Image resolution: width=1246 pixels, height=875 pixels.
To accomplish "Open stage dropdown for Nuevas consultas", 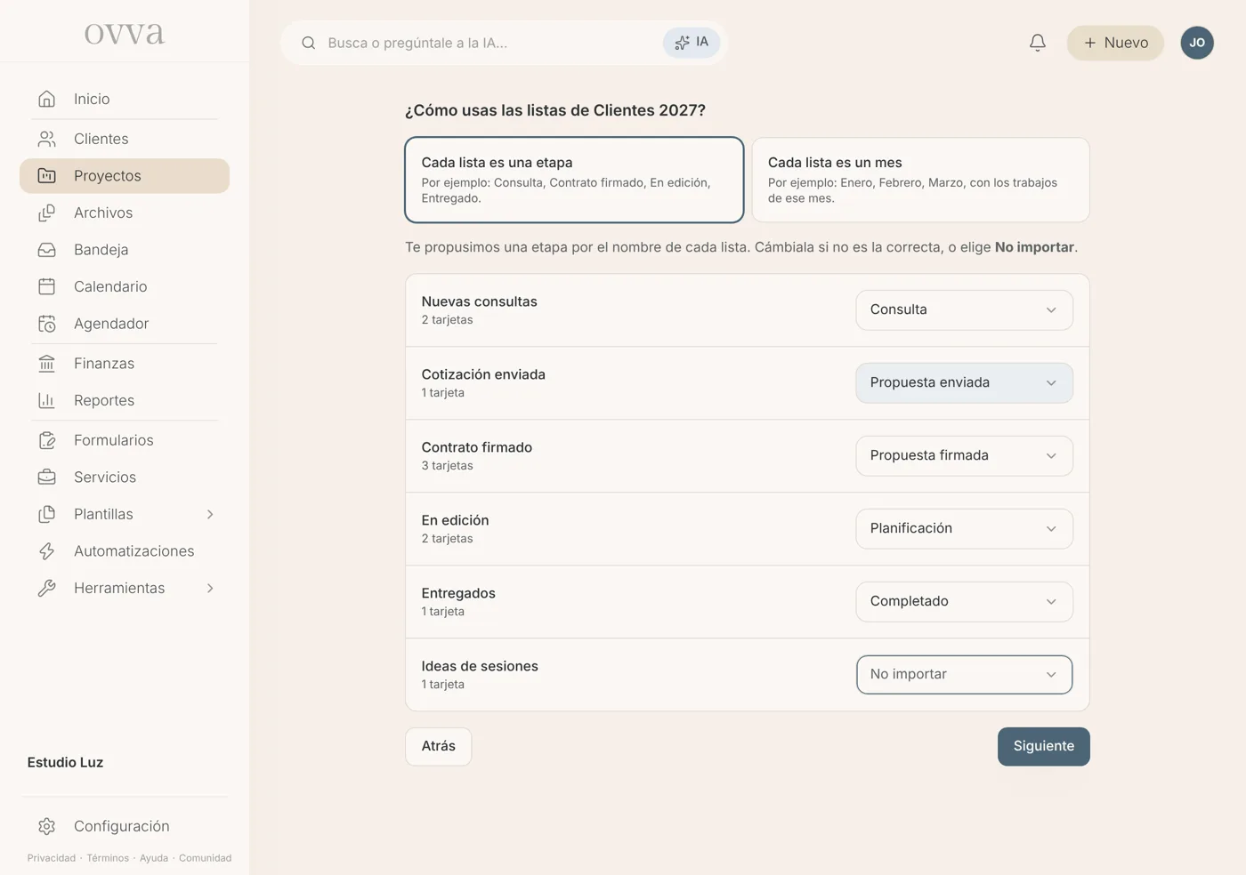I will (964, 309).
